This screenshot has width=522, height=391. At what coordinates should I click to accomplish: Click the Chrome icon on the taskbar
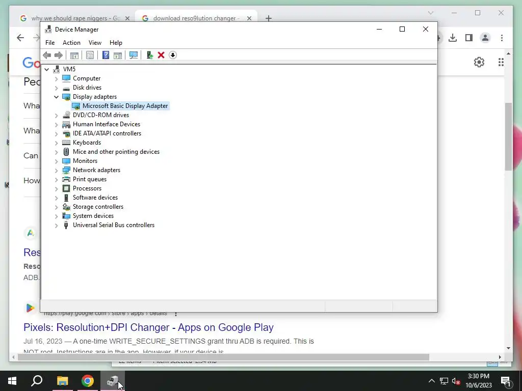tap(88, 381)
